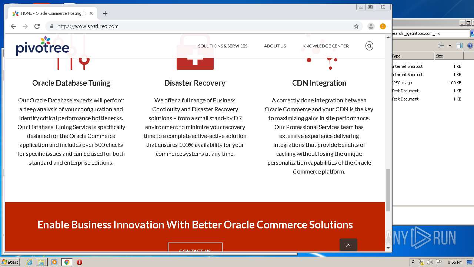Screen dimensions: 474x267
Task: Click the browser forward arrow
Action: 25,26
